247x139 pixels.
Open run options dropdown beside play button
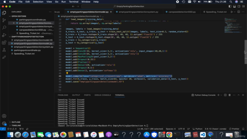[235, 12]
